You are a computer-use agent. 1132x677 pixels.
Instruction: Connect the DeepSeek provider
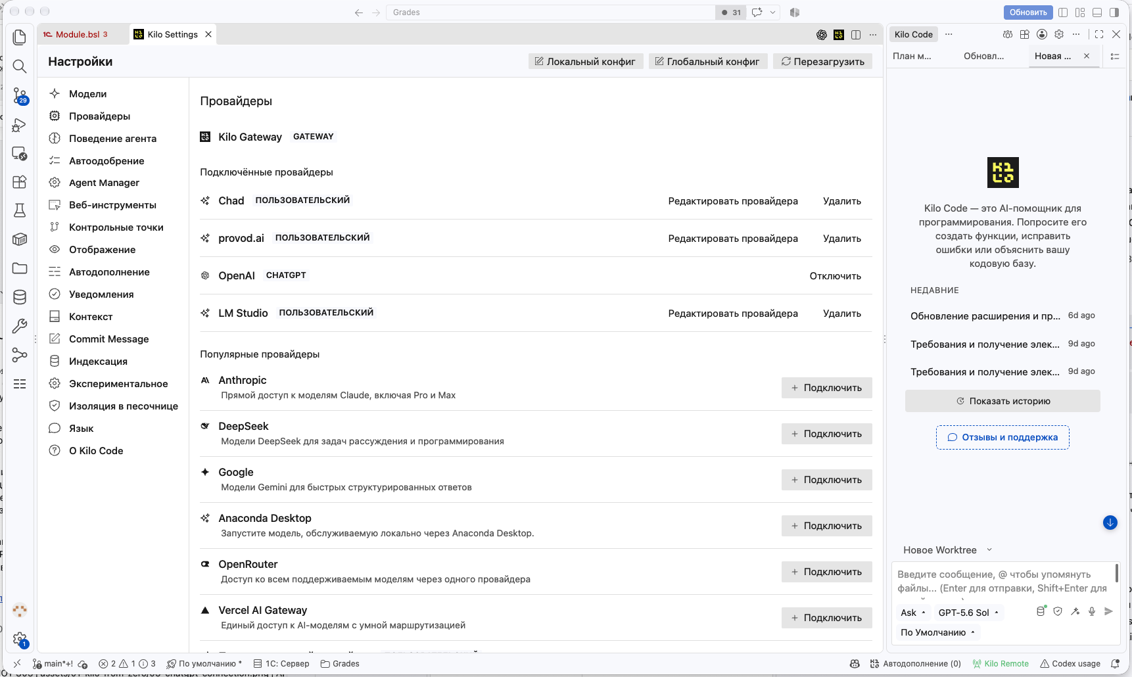[x=826, y=434]
